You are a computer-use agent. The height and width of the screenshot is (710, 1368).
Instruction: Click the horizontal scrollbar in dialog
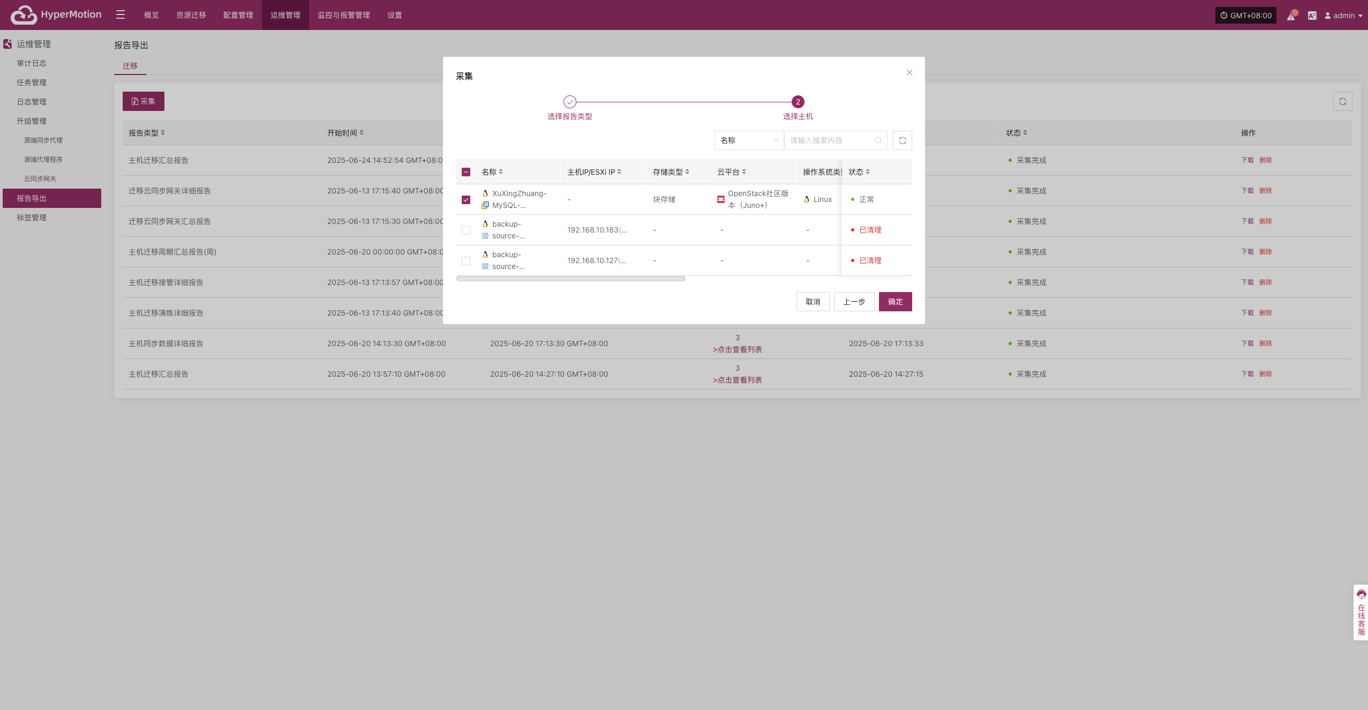pos(571,279)
